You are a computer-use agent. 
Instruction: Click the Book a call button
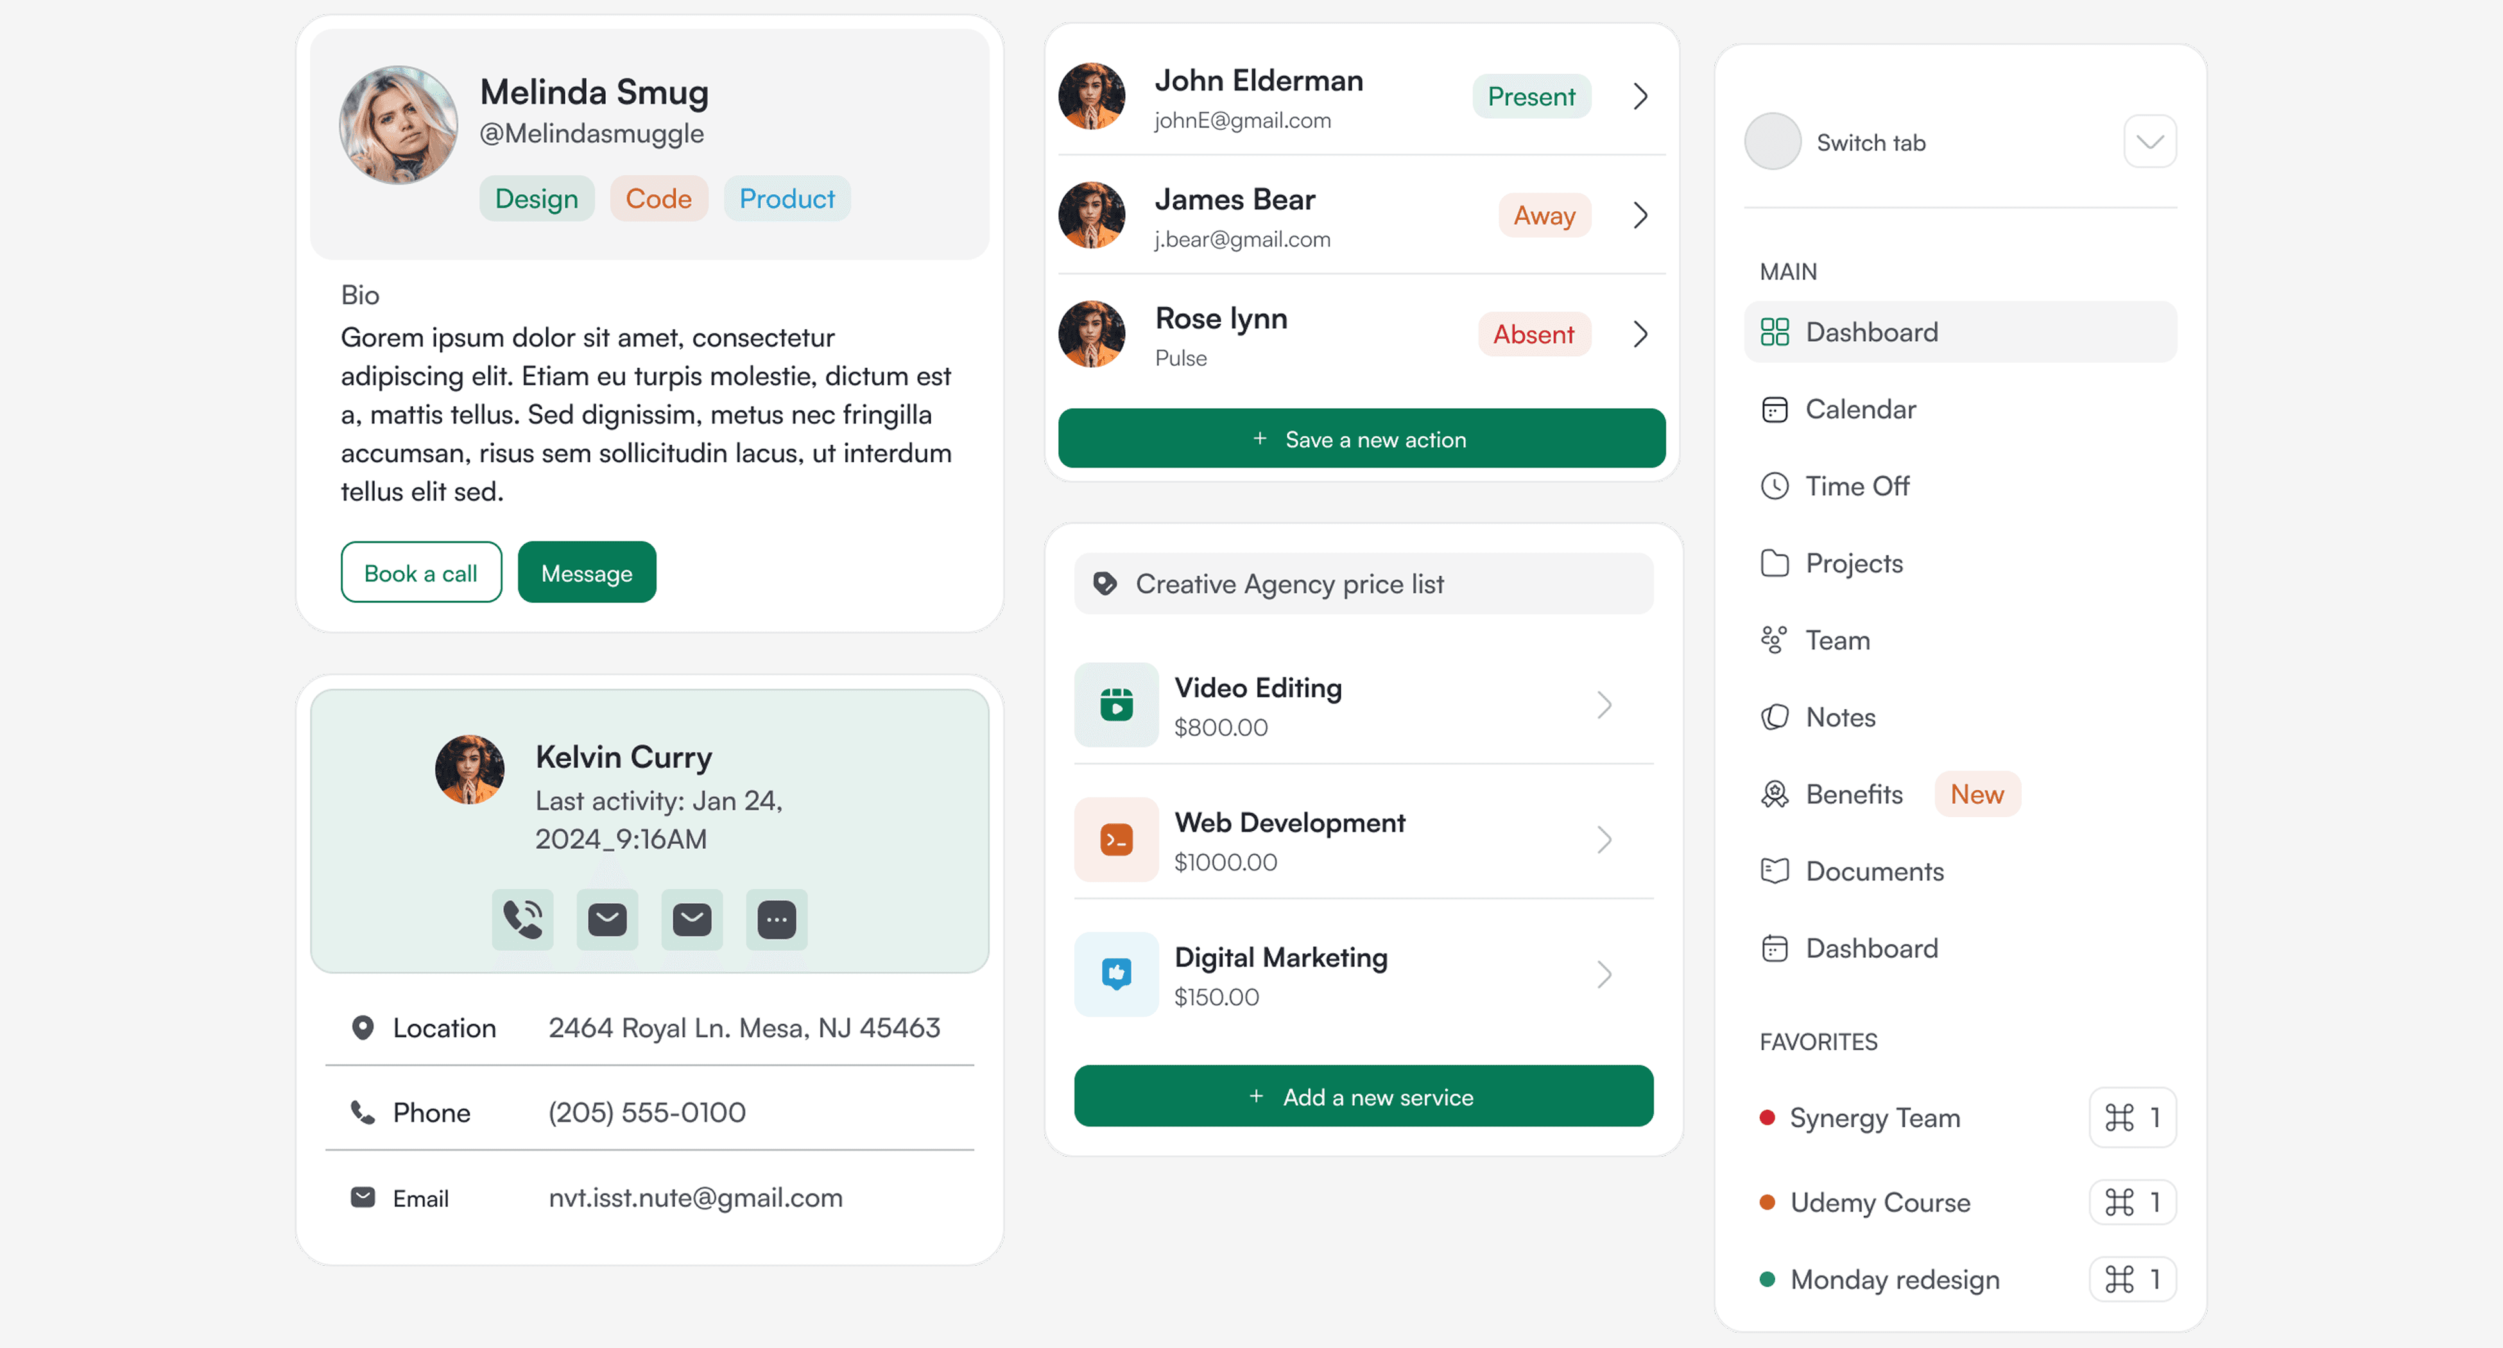coord(421,573)
